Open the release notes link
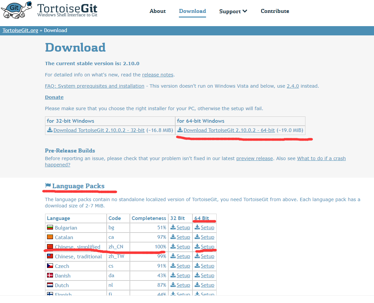The width and height of the screenshot is (374, 303). click(158, 75)
